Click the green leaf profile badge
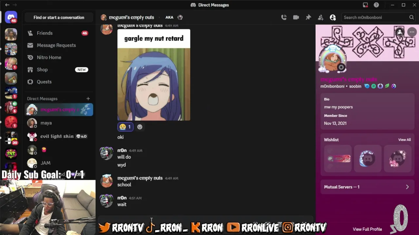 (387, 86)
